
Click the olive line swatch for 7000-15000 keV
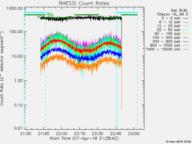(x=186, y=49)
